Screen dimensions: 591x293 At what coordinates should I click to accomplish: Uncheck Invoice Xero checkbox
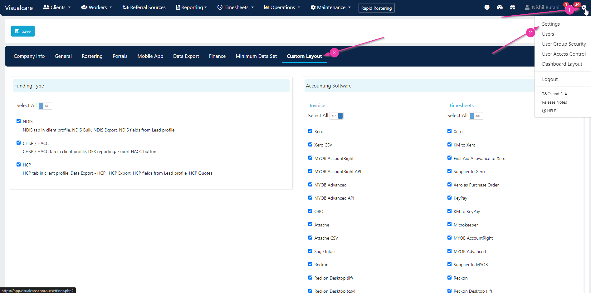310,131
